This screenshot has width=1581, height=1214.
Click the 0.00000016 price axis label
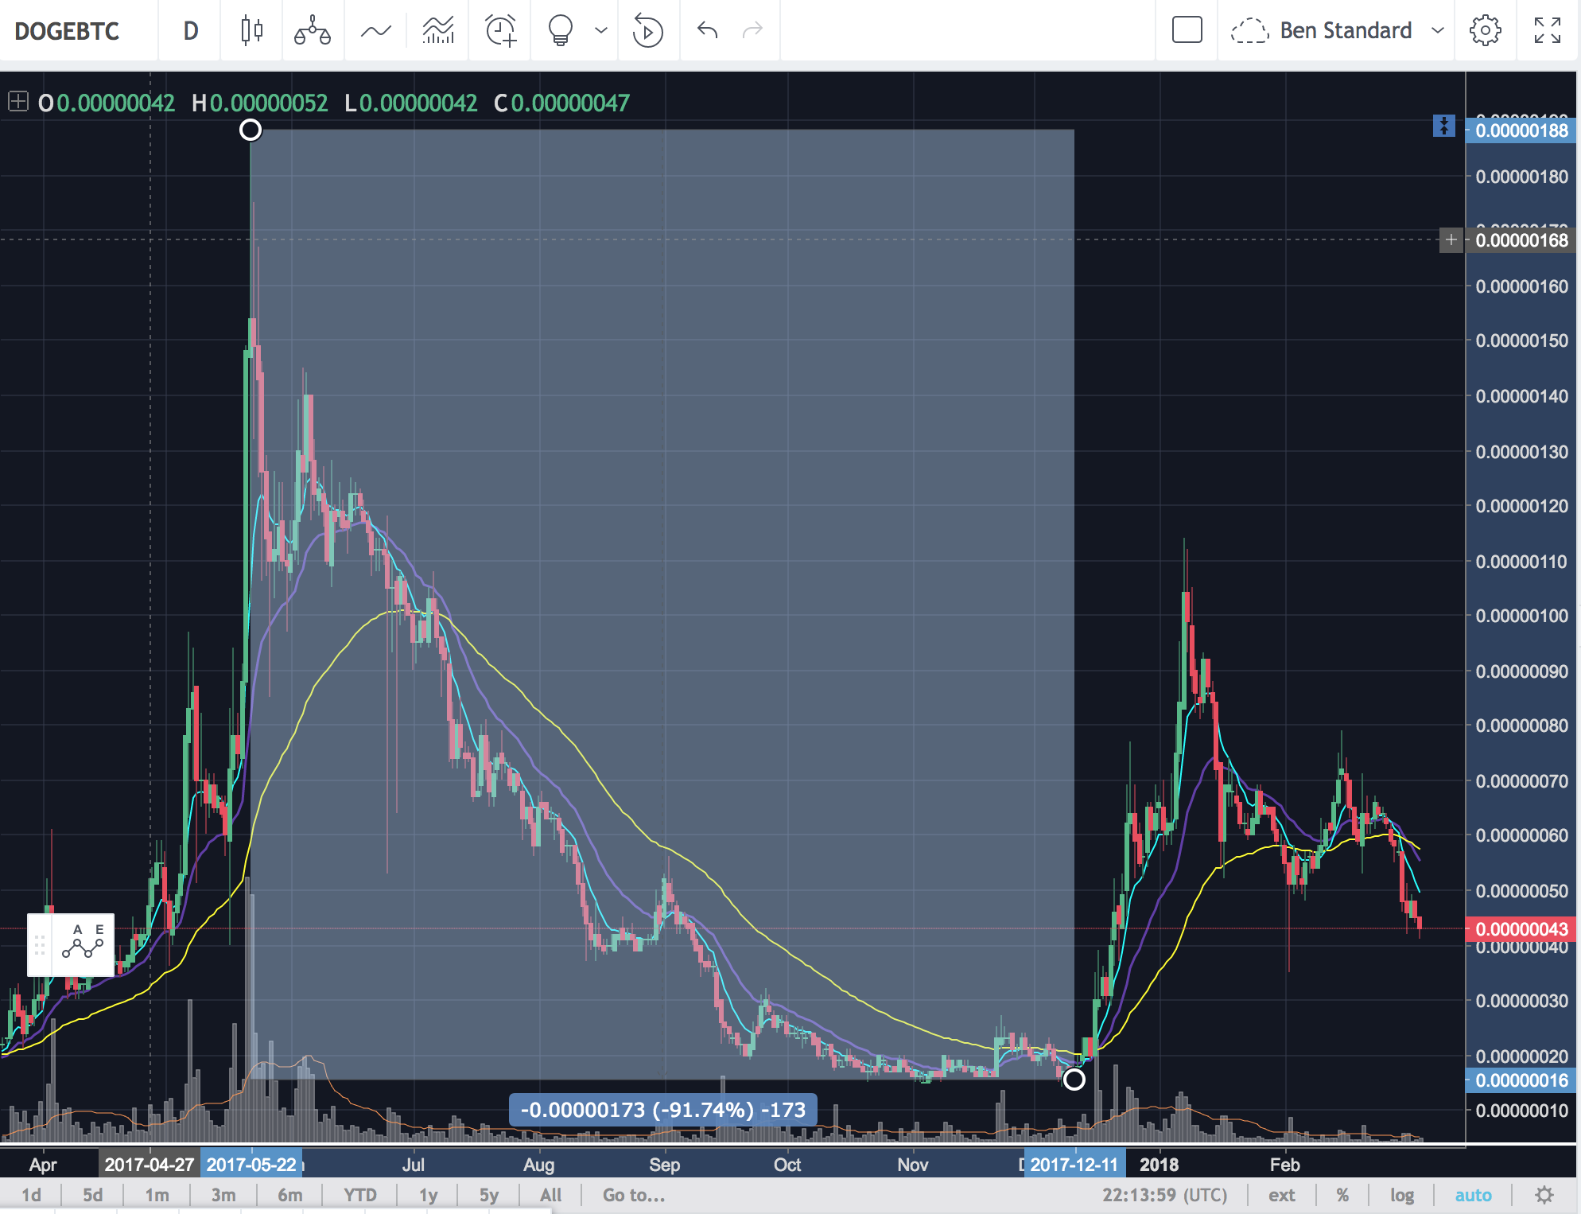click(x=1521, y=1080)
